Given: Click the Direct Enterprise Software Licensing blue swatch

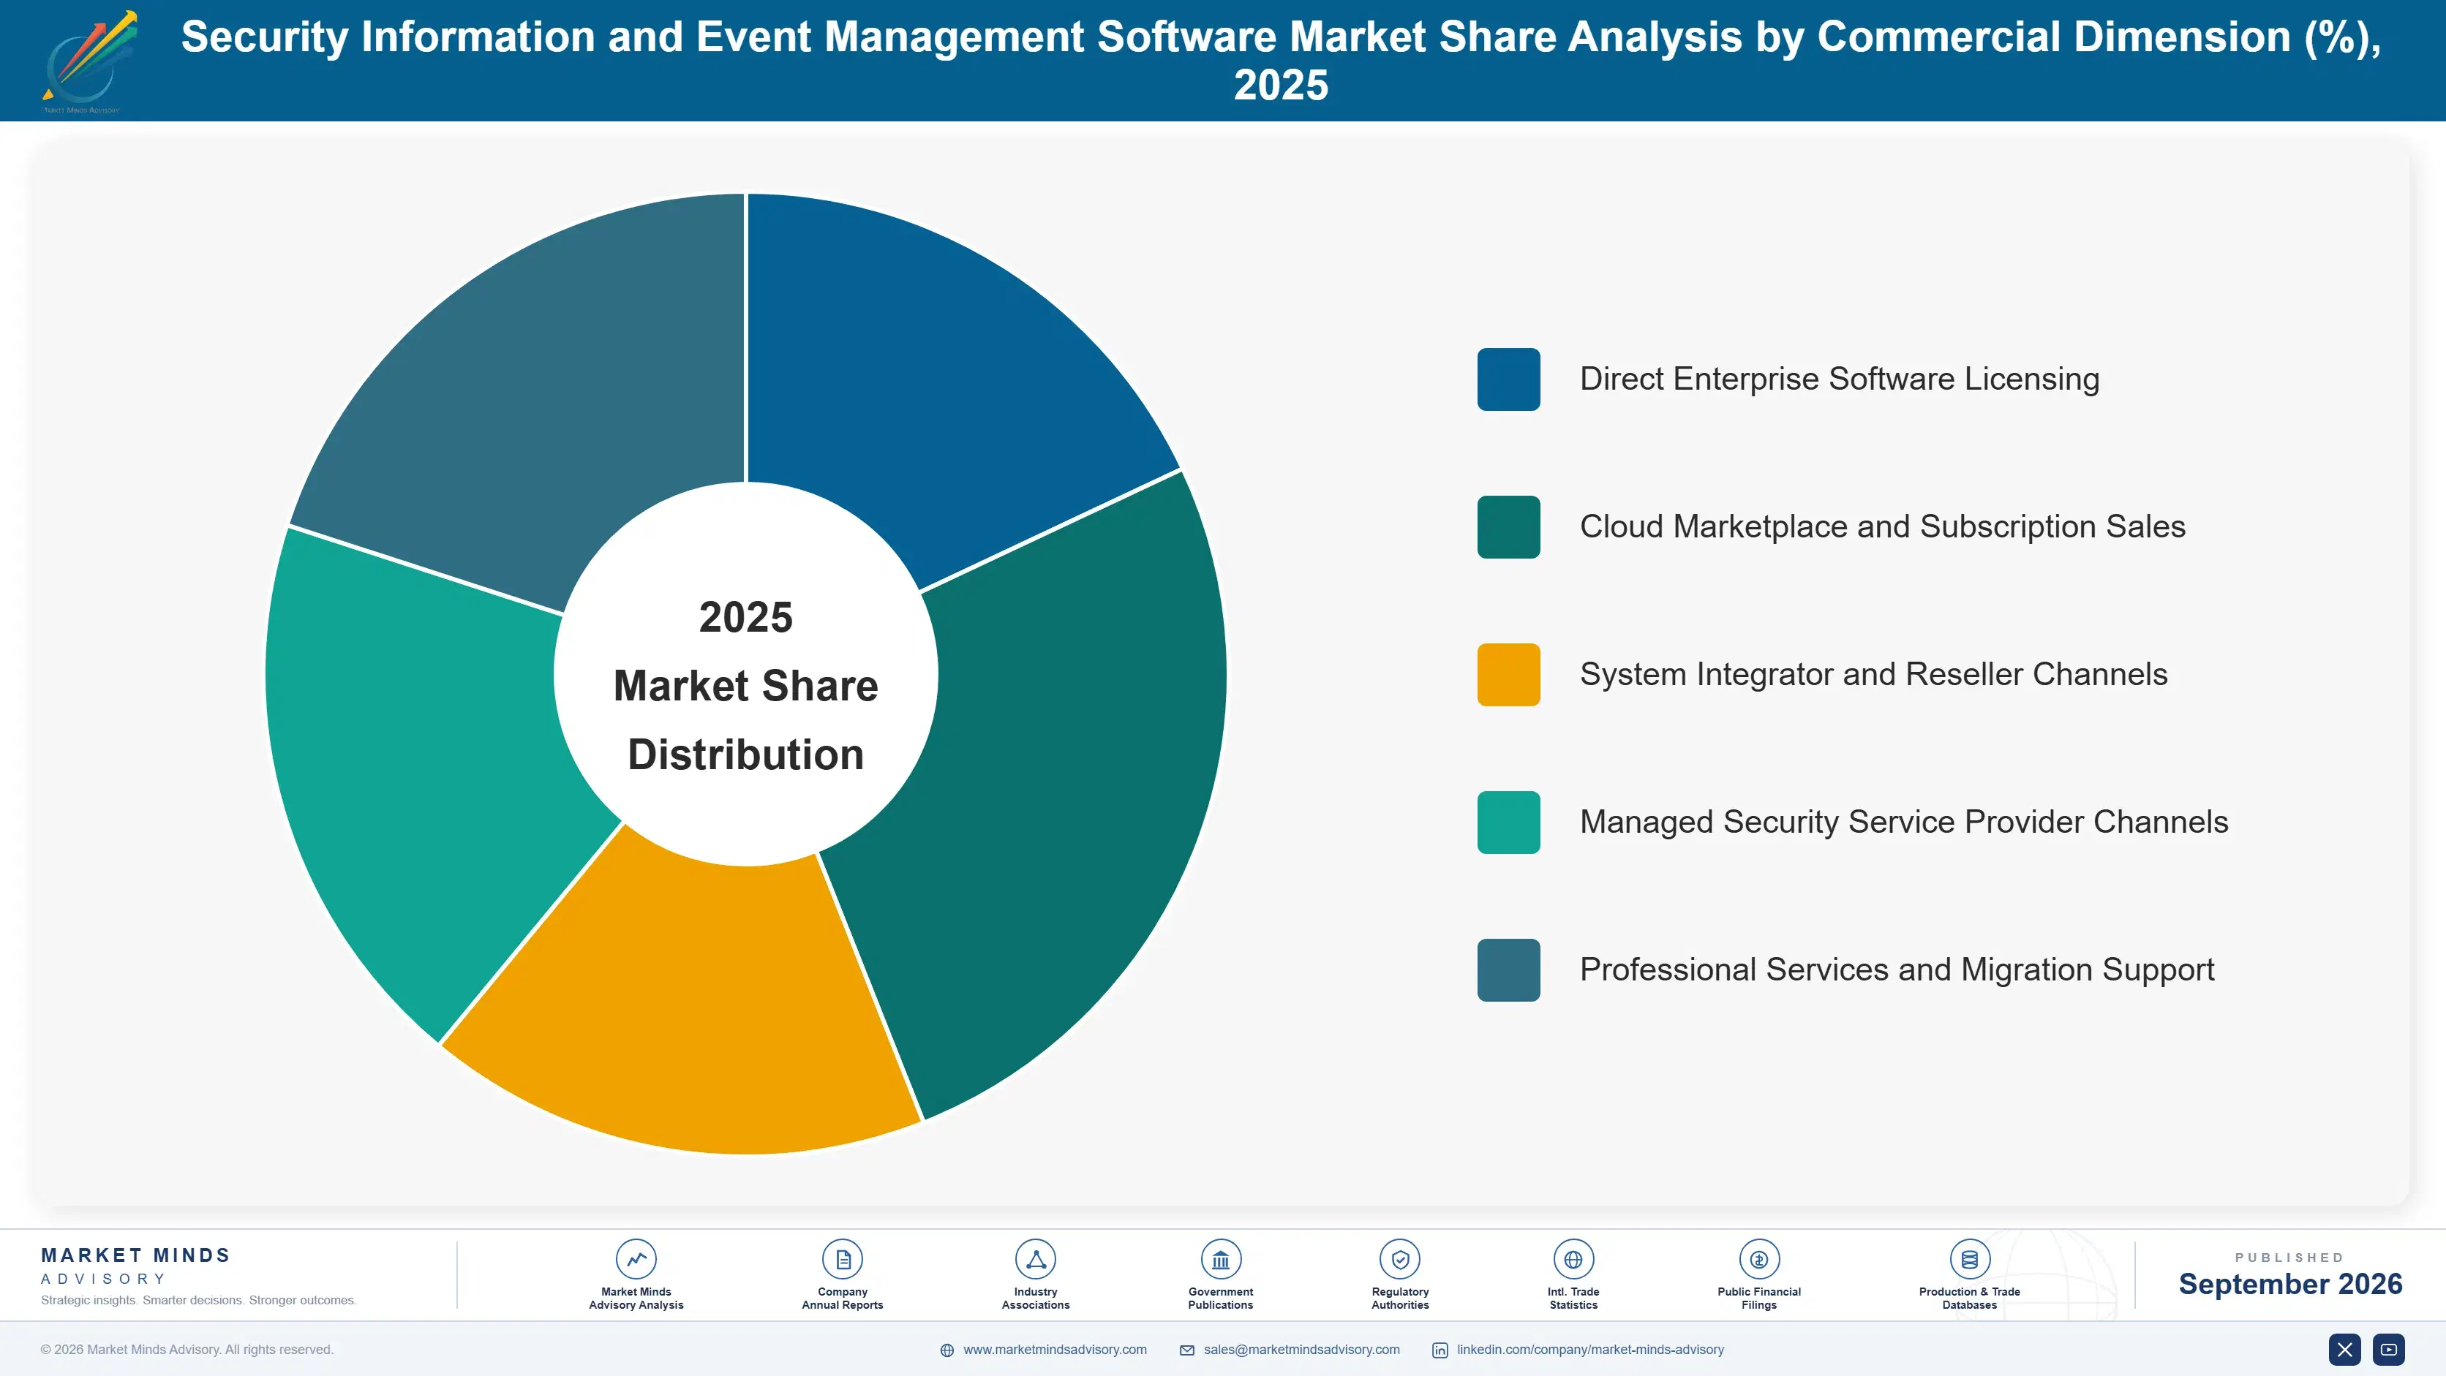Looking at the screenshot, I should tap(1508, 379).
